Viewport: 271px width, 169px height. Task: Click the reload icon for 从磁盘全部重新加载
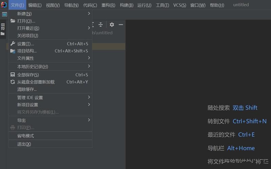[13, 82]
